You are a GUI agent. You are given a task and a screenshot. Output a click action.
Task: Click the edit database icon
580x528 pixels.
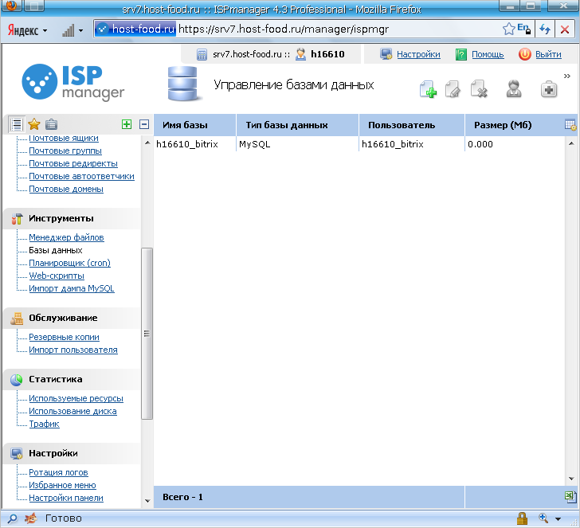453,89
